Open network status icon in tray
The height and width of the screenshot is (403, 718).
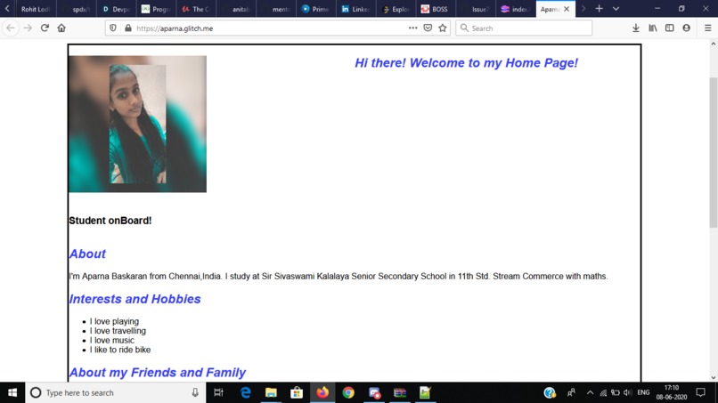pos(603,392)
